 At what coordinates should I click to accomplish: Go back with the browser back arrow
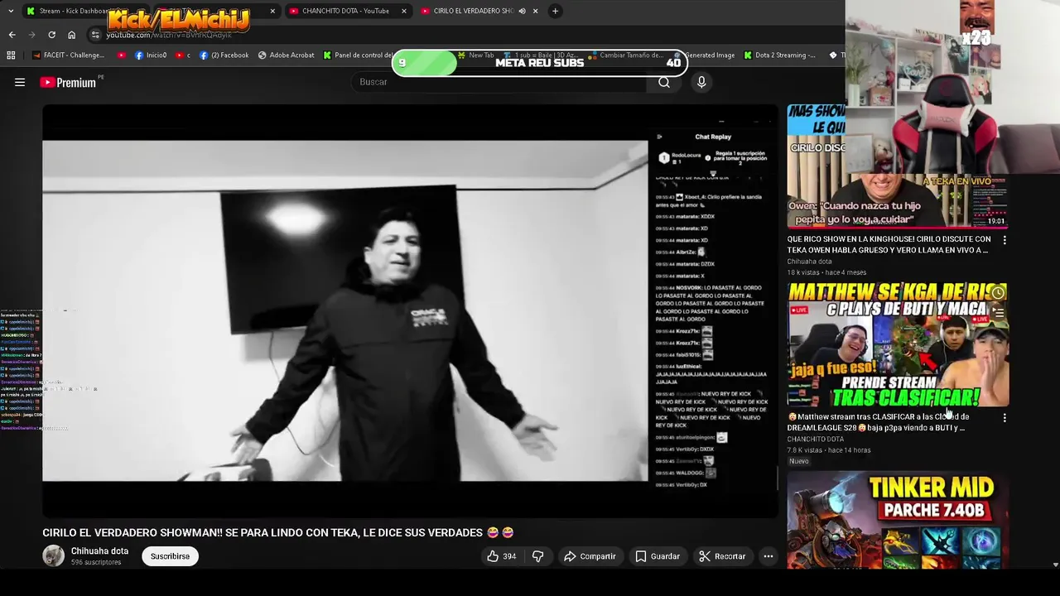tap(12, 35)
